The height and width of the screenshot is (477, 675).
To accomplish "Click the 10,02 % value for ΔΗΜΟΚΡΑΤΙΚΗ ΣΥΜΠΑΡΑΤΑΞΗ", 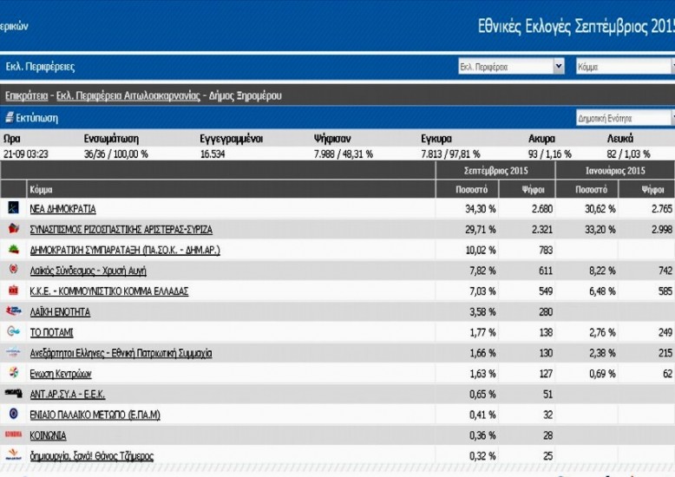I will pyautogui.click(x=481, y=250).
